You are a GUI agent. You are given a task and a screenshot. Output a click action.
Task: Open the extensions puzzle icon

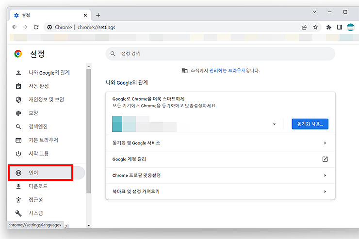pos(329,27)
